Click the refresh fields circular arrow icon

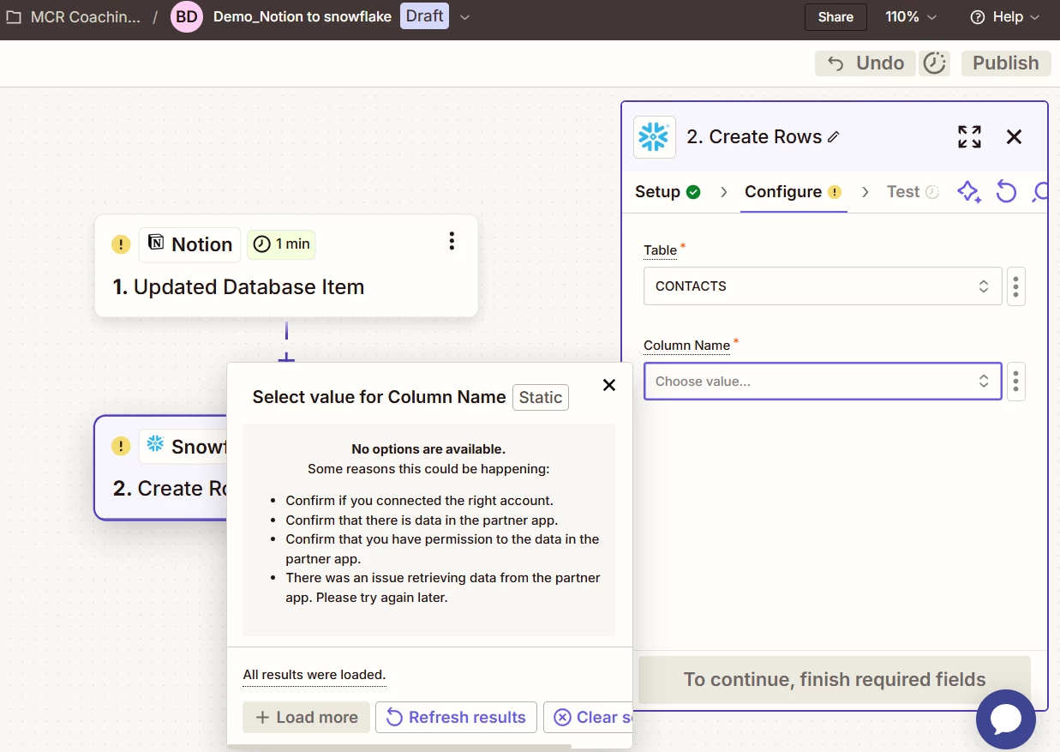(x=1006, y=192)
